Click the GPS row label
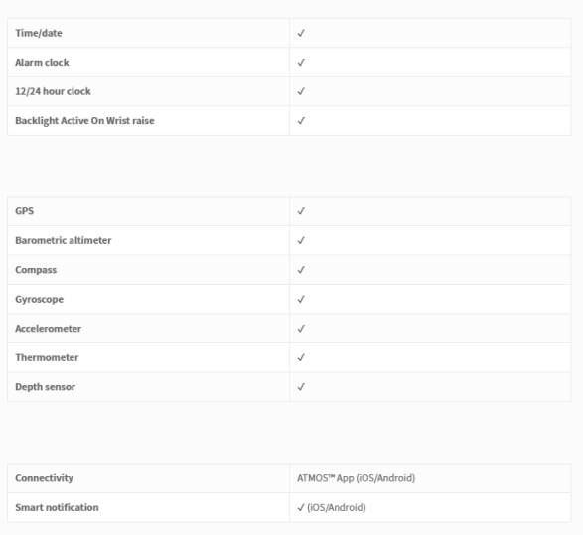583x535 pixels. tap(25, 211)
